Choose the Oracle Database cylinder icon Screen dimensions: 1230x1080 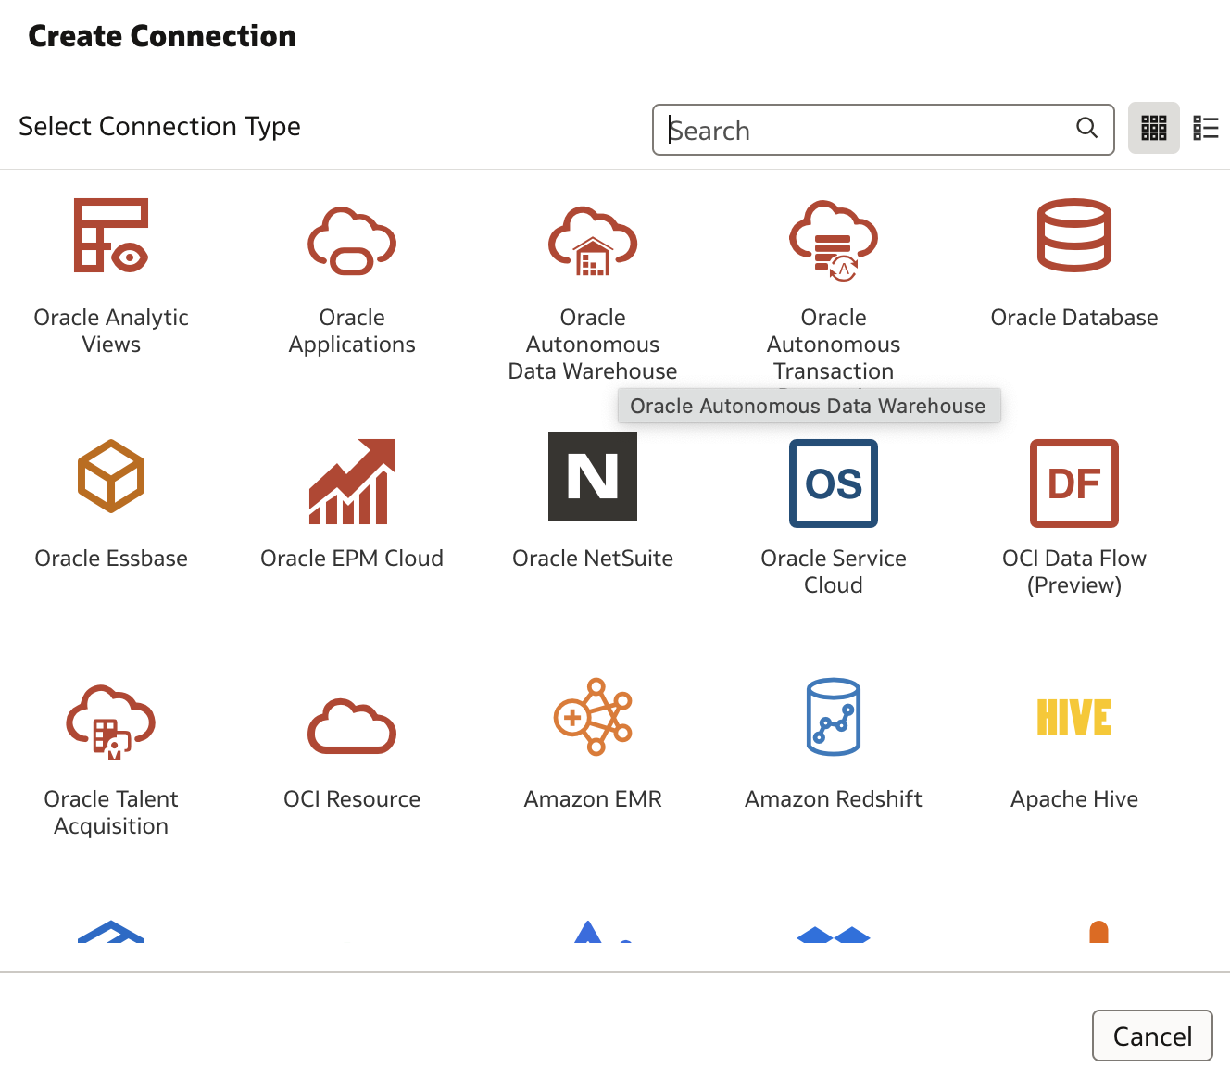pyautogui.click(x=1074, y=235)
